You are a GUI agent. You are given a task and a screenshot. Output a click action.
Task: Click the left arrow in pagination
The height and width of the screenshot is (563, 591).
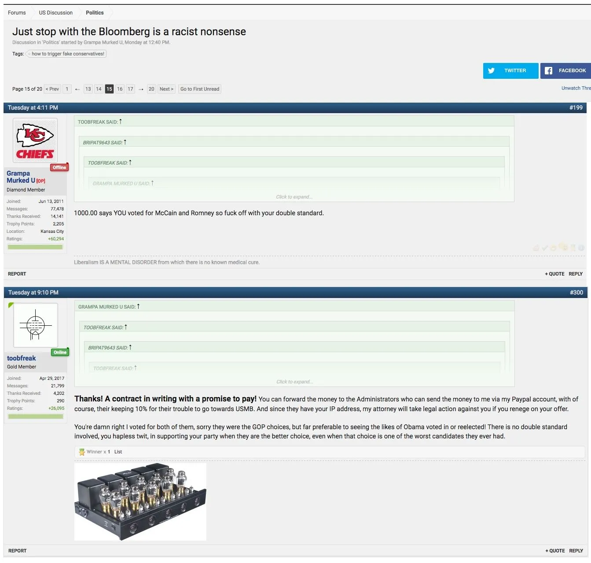point(77,89)
